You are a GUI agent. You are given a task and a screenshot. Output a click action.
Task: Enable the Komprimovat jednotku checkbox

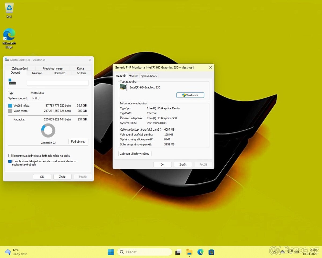(10, 156)
